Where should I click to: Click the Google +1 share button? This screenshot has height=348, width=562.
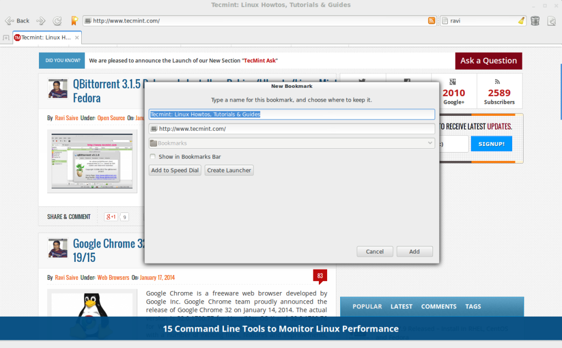pyautogui.click(x=111, y=216)
